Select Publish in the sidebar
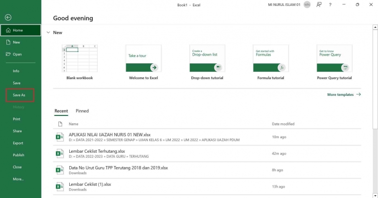378x198 pixels. pos(19,155)
